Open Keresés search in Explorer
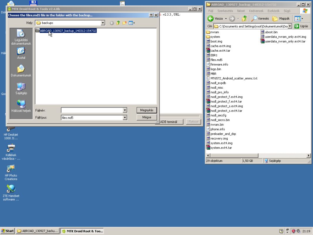 coord(260,19)
